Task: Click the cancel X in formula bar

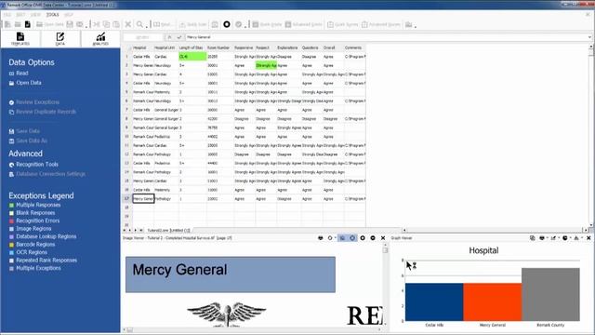Action: click(169, 37)
